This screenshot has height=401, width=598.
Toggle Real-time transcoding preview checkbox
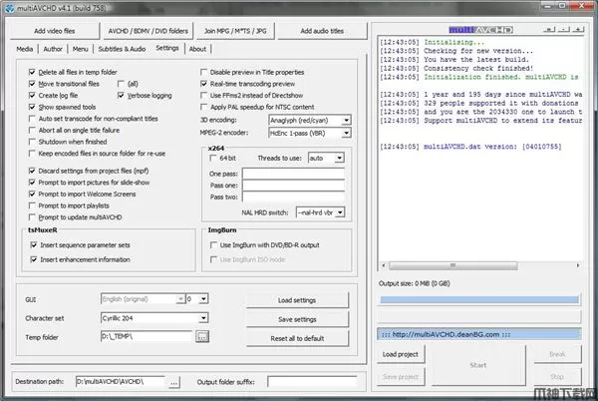[x=205, y=83]
